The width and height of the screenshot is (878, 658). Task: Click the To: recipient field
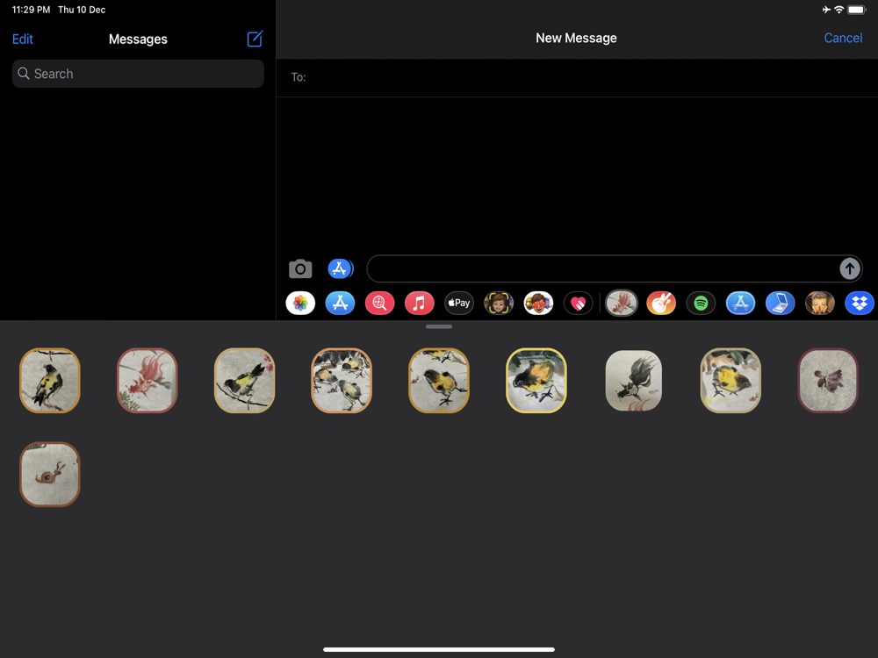577,77
